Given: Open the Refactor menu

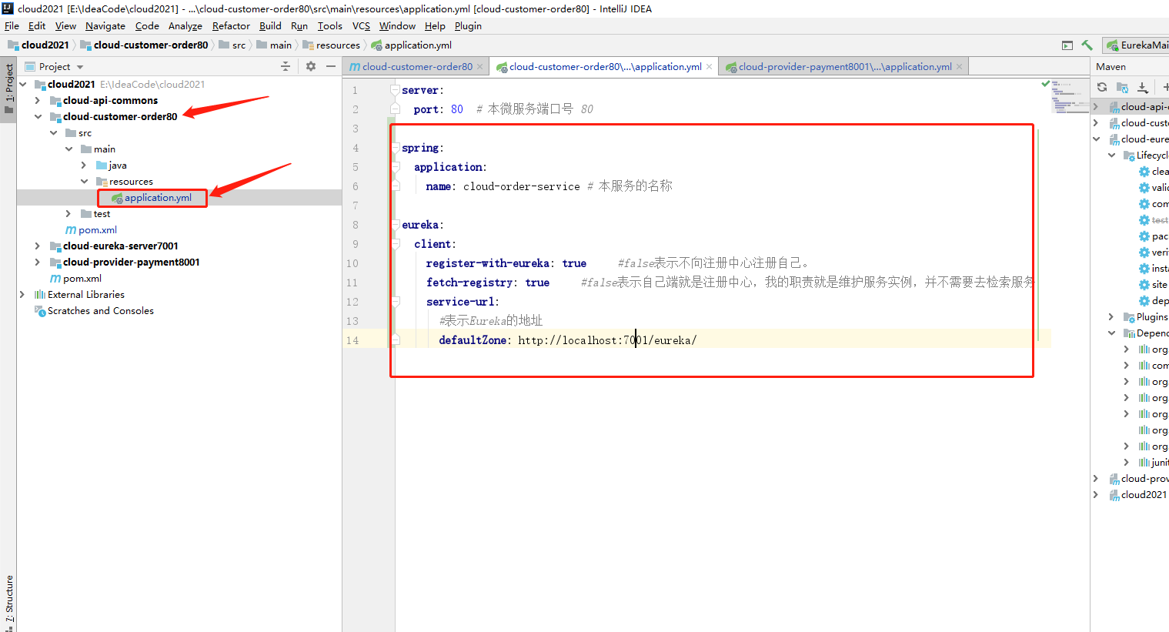Looking at the screenshot, I should click(232, 26).
